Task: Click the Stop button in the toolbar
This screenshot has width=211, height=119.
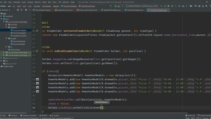Action: click(187, 6)
